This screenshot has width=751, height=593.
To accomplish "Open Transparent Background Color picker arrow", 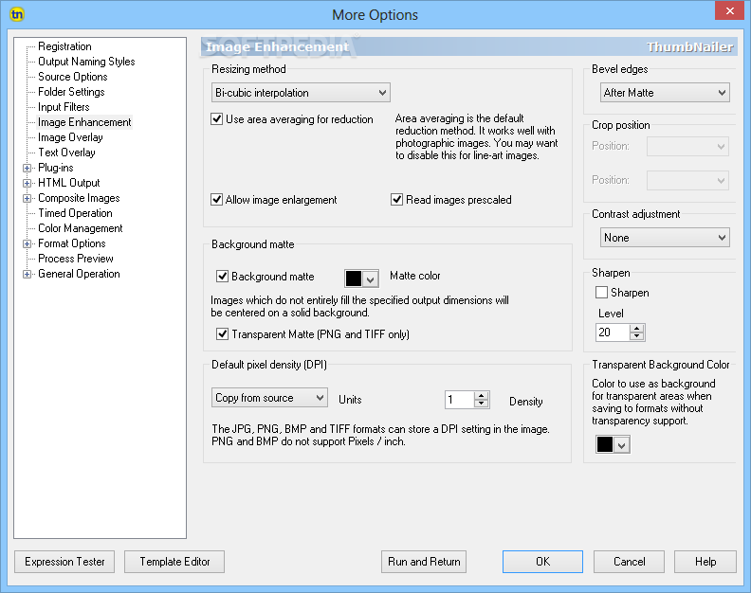I will [622, 445].
